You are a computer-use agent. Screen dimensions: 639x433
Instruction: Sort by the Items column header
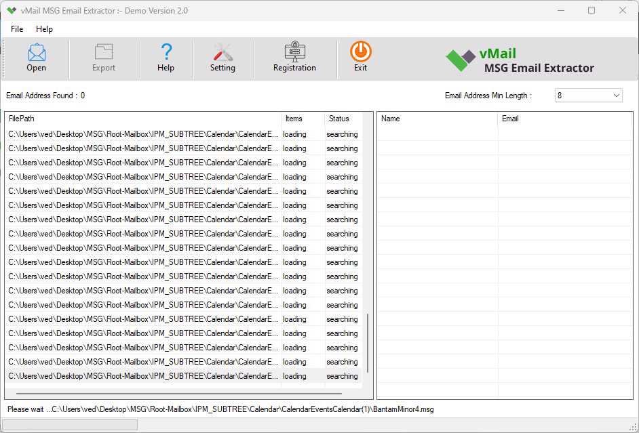pos(304,119)
